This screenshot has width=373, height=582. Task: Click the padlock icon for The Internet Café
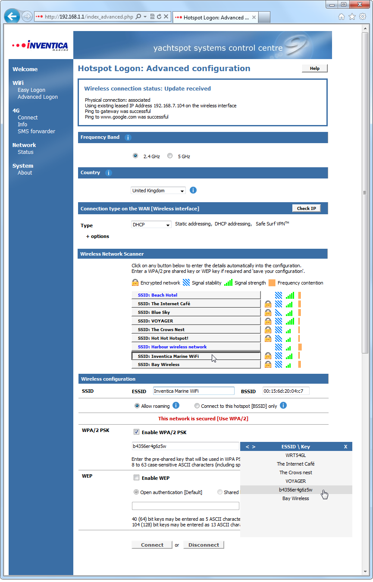[x=268, y=304]
